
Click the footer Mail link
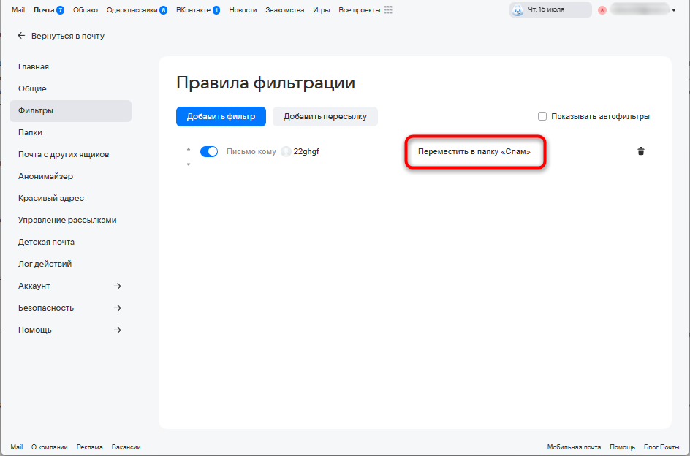tap(17, 446)
